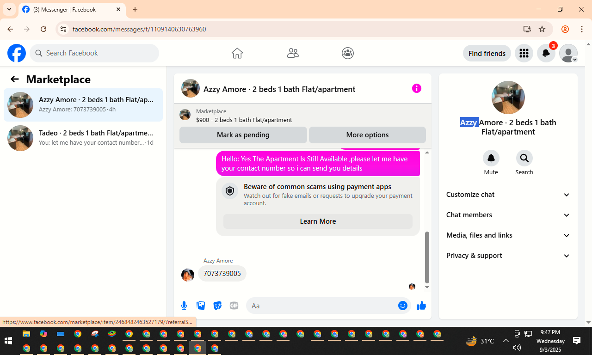
Task: Open the large listing photo in right panel
Action: click(x=508, y=98)
